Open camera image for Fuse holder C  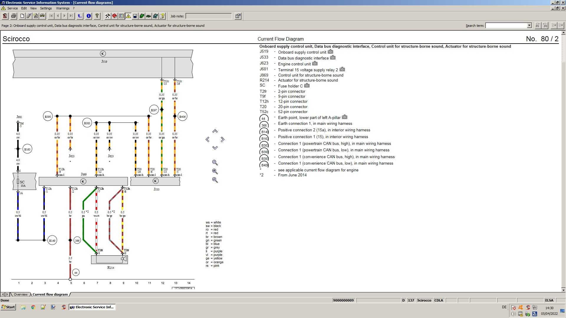click(307, 86)
